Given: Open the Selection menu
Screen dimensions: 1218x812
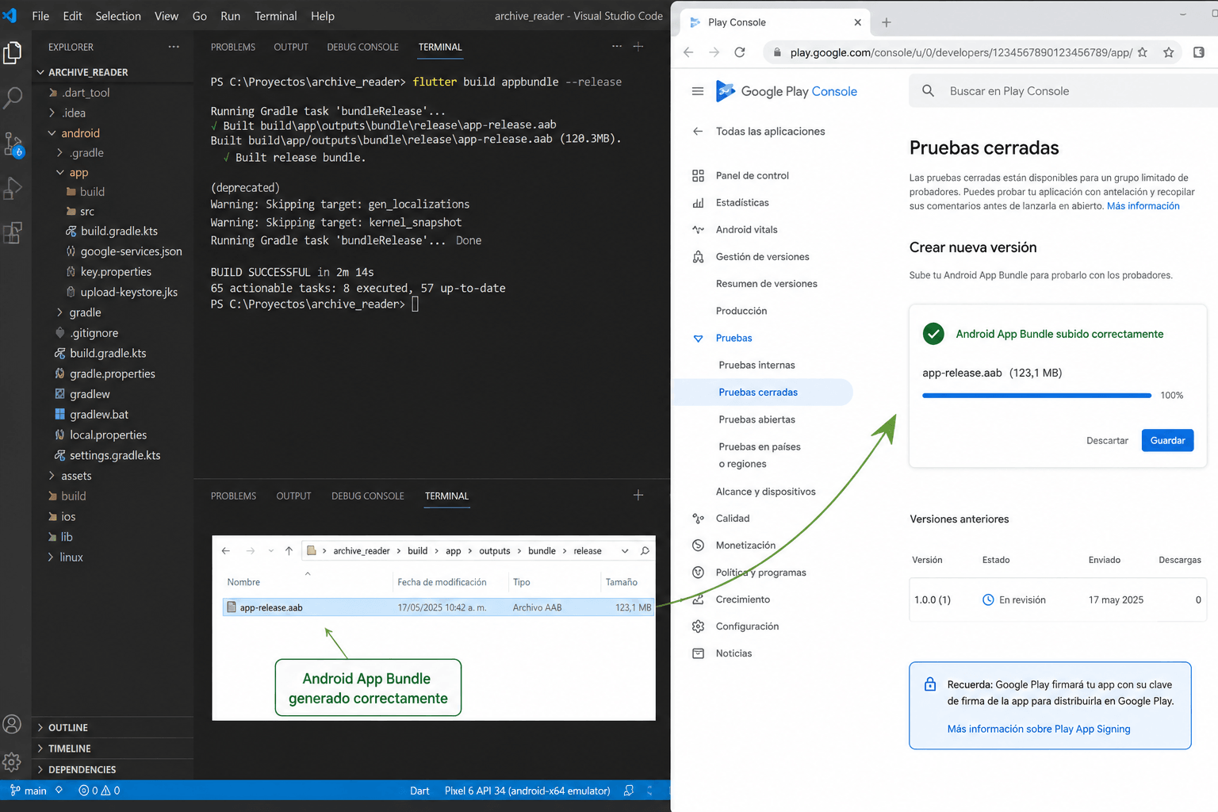Looking at the screenshot, I should [118, 16].
